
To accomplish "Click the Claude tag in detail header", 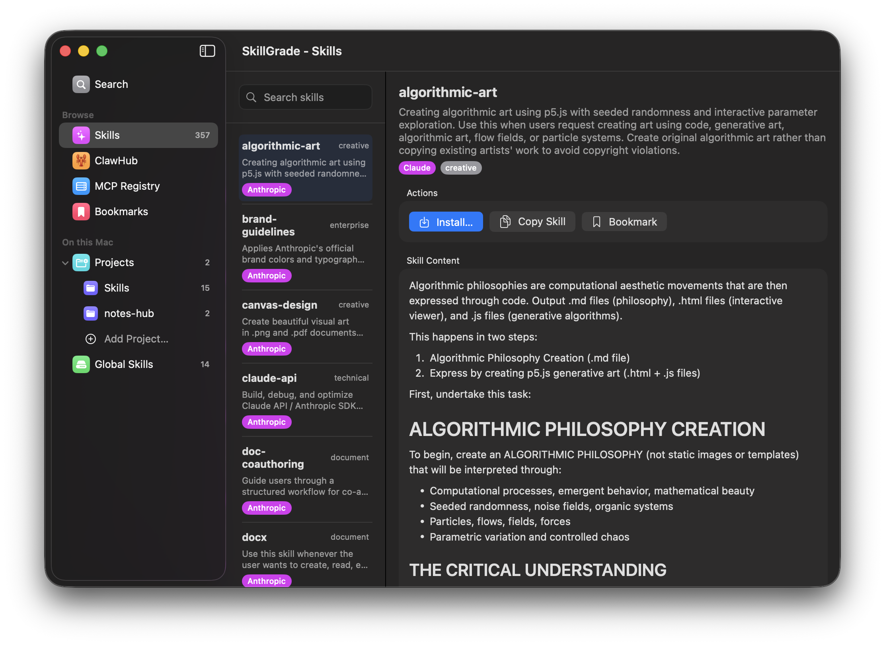I will [x=417, y=168].
